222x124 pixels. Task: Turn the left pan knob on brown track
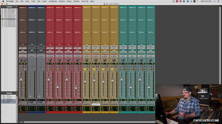pos(21,60)
